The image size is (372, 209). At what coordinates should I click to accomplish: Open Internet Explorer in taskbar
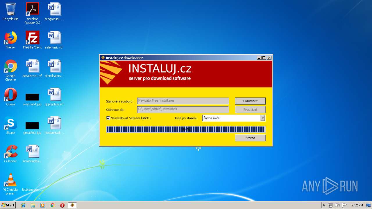point(23,205)
